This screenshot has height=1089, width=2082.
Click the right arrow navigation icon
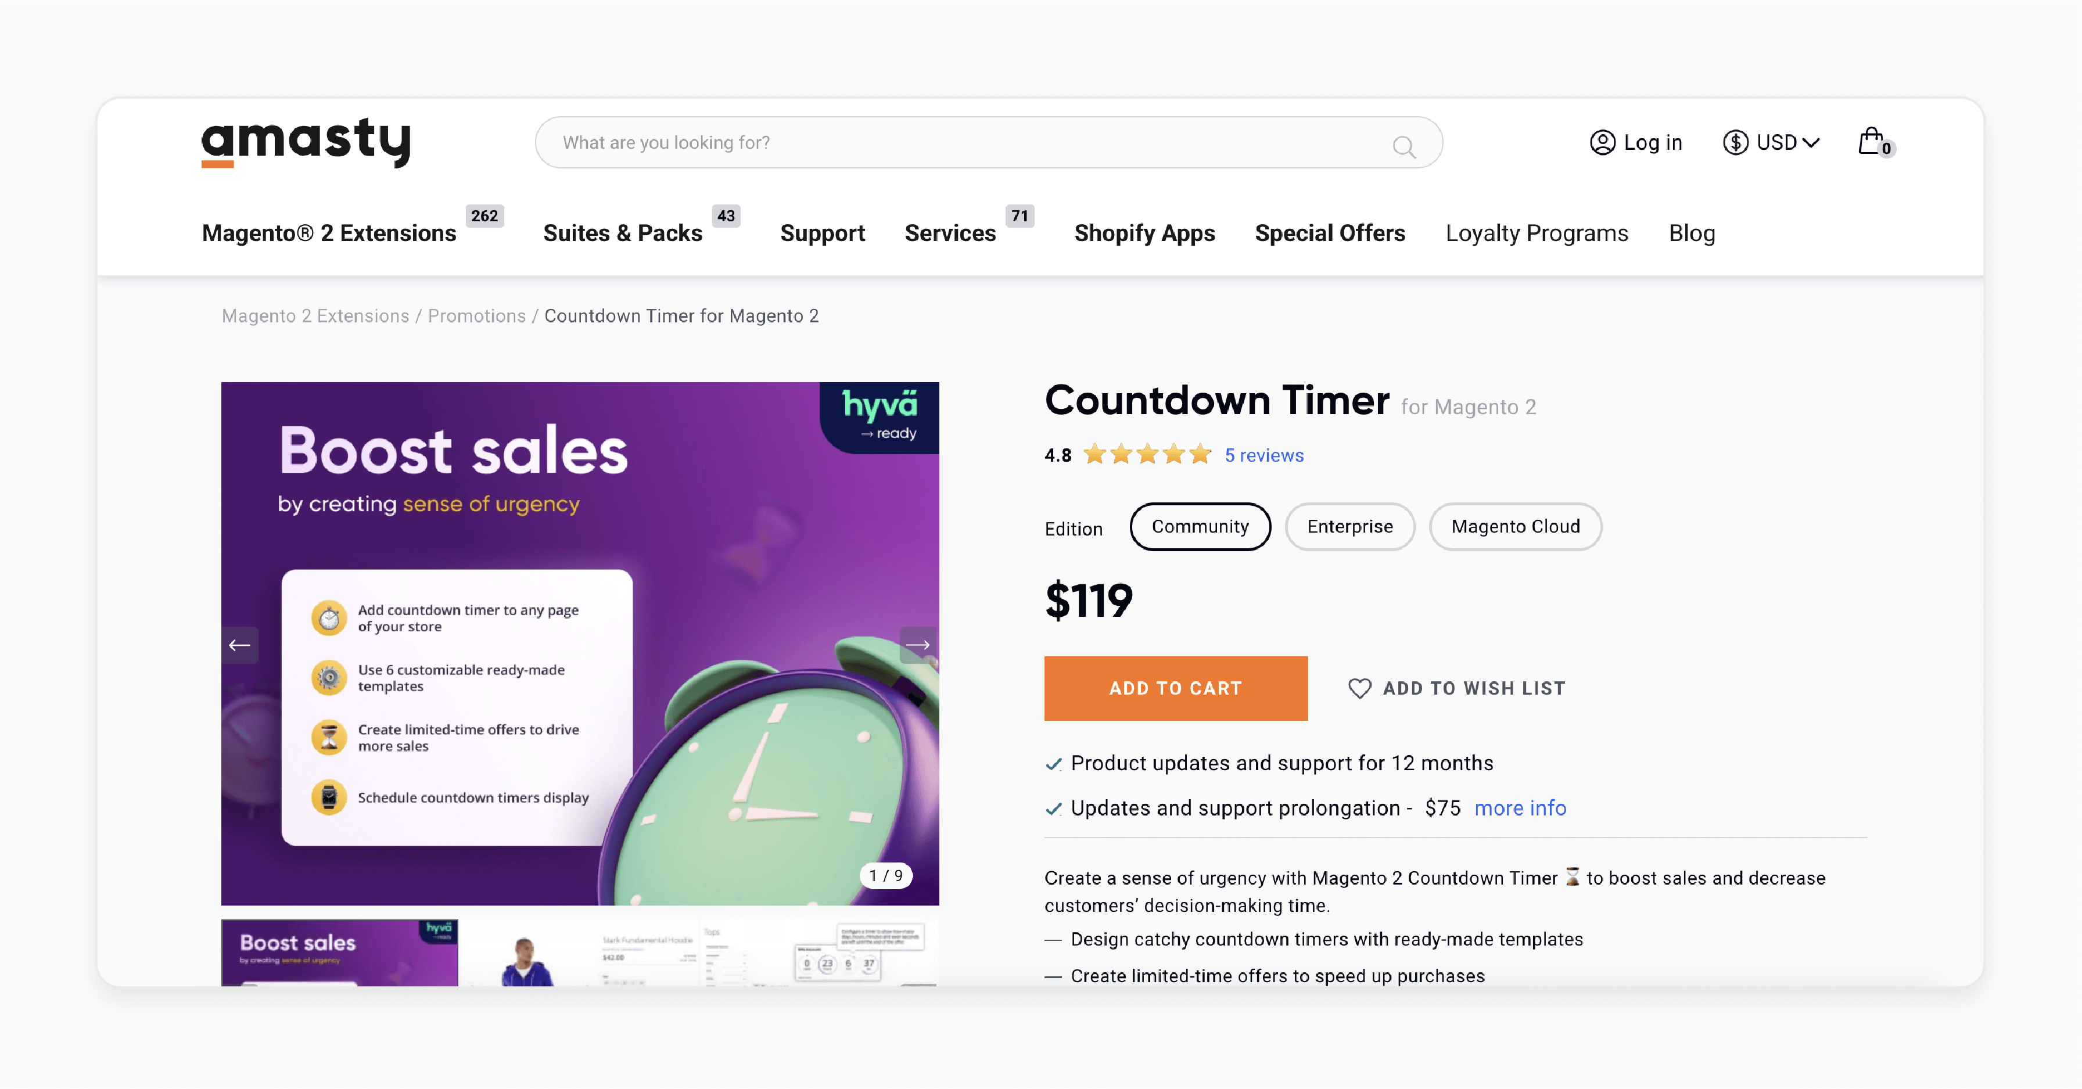click(x=918, y=643)
